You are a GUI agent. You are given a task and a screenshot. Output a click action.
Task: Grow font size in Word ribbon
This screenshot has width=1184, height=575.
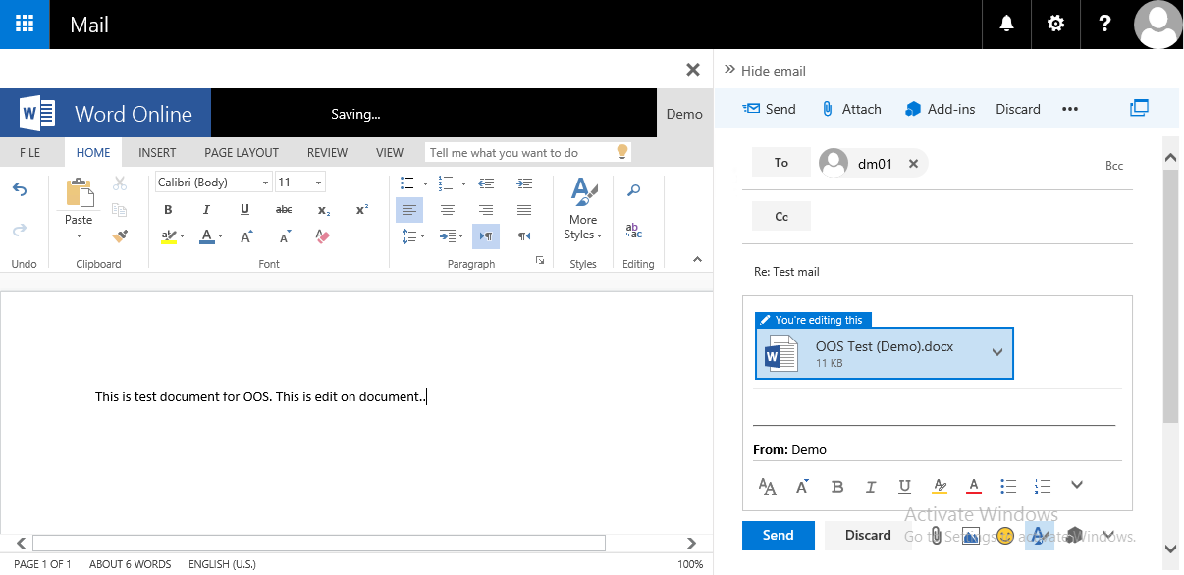(246, 236)
